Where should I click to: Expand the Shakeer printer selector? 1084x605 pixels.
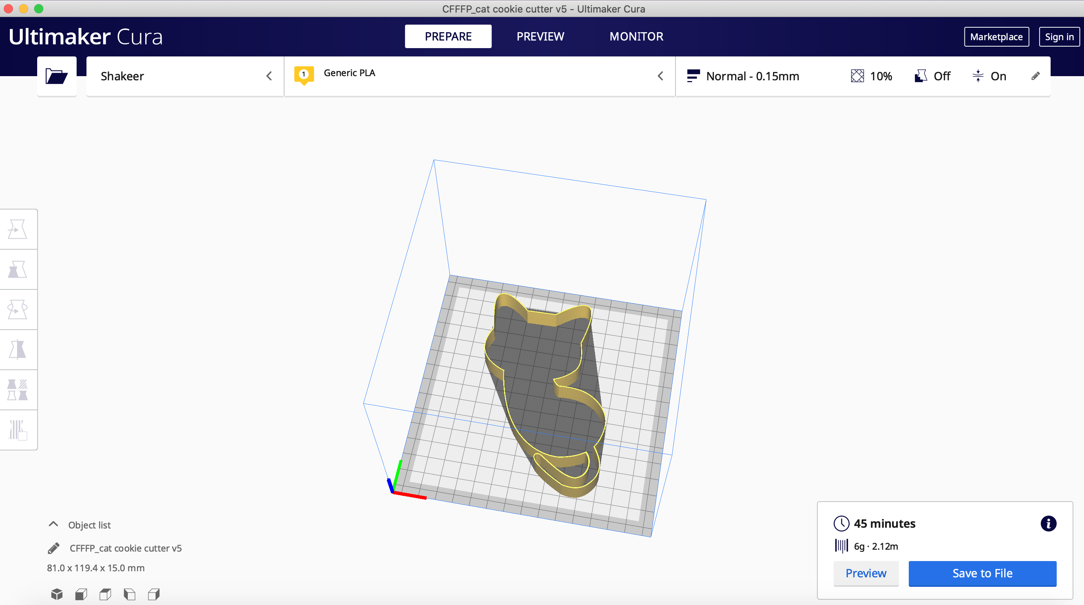185,77
